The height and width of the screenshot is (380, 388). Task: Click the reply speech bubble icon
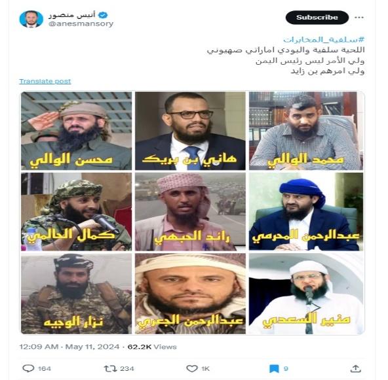pyautogui.click(x=28, y=368)
